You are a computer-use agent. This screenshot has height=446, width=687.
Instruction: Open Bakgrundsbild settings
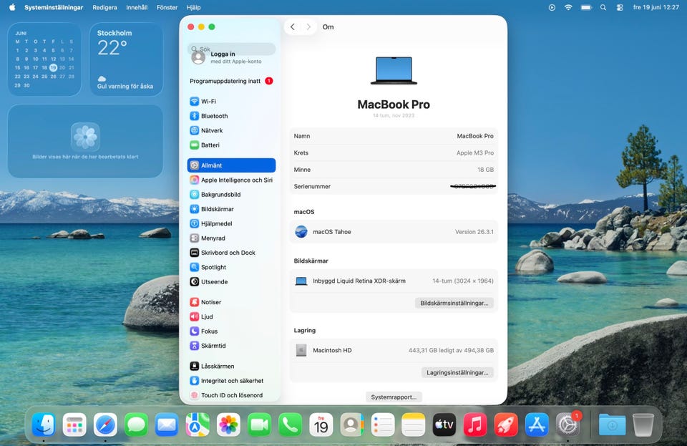(231, 194)
